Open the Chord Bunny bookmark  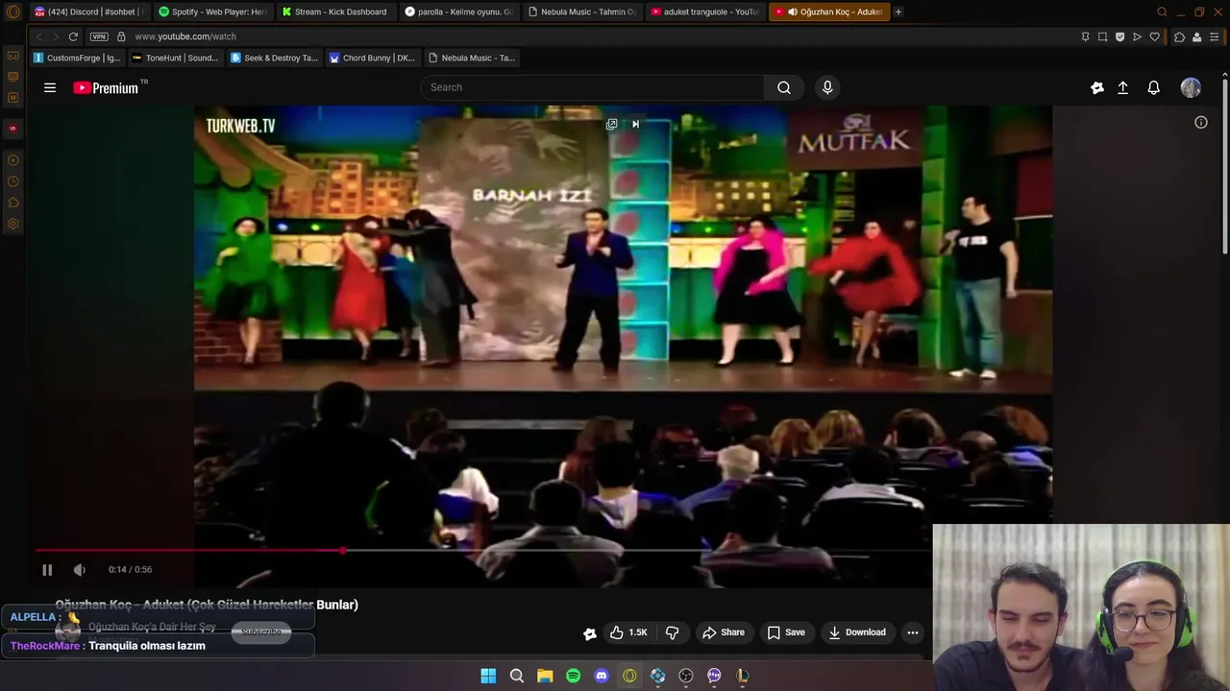point(372,58)
